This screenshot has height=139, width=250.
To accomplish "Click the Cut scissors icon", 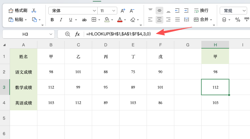I will tap(34, 11).
